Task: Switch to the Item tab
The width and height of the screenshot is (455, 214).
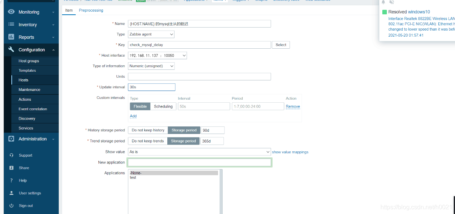Action: click(x=69, y=10)
